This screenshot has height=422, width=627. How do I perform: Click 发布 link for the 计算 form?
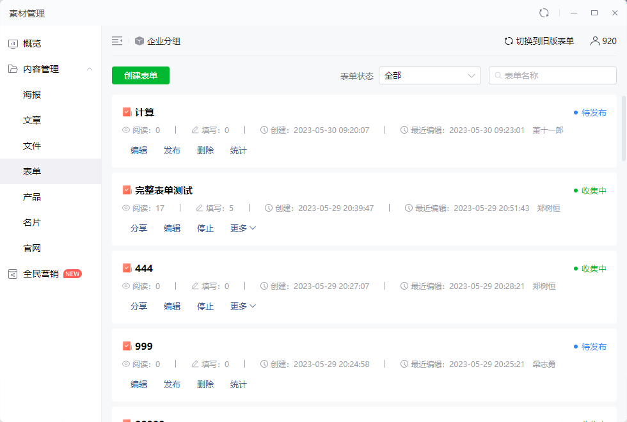(172, 151)
